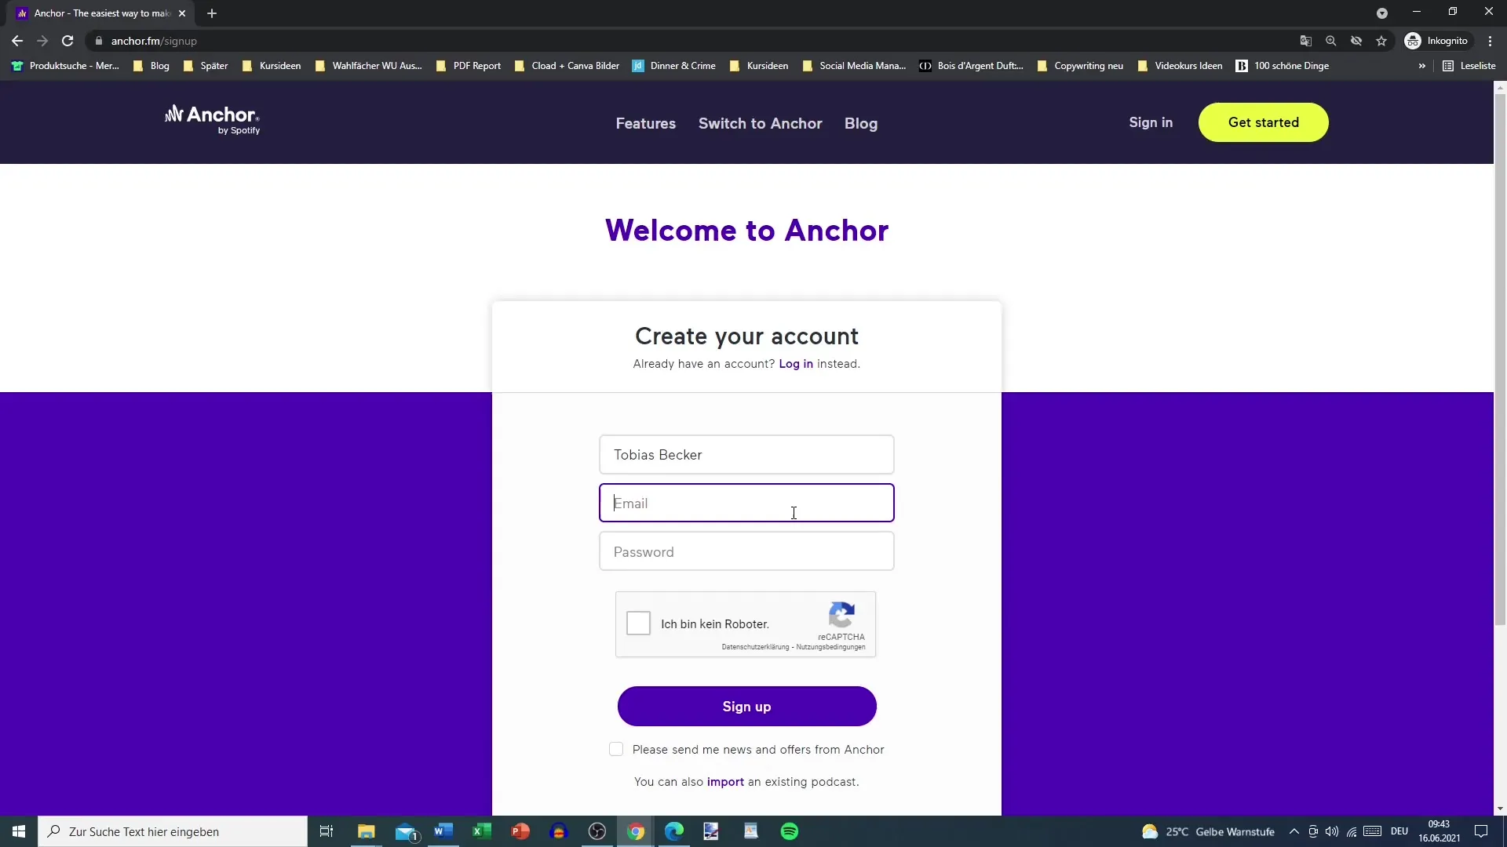This screenshot has width=1507, height=847.
Task: Click the Sign up button
Action: click(x=747, y=707)
